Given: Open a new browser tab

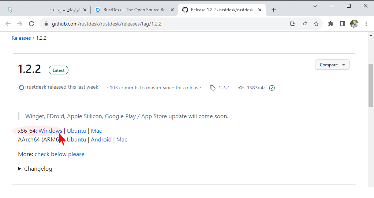Looking at the screenshot, I should point(274,10).
